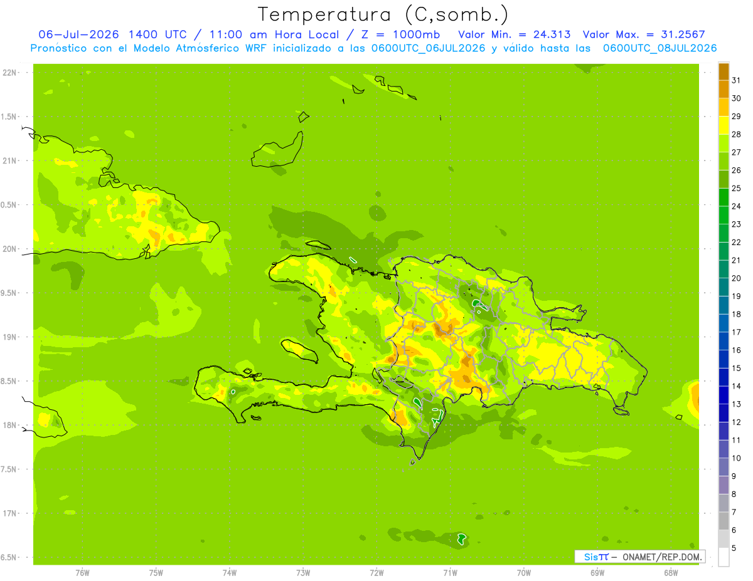Click the '0600UTC_06JUL2026' initialization time
Viewport: 753px width, 581px height.
point(429,48)
